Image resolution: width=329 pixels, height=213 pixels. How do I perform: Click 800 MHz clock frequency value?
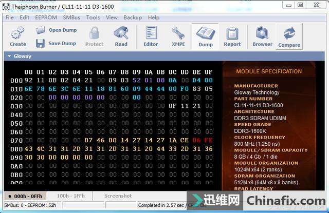coord(257,144)
